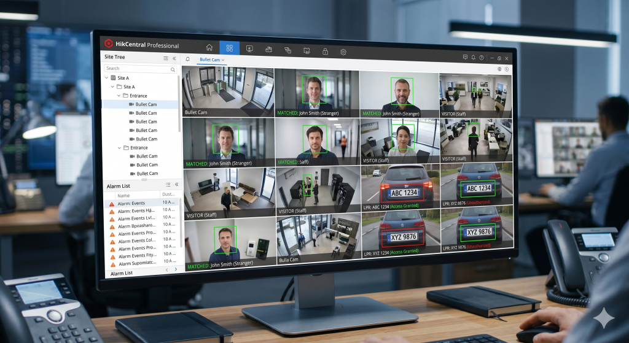Select the 'Alarm Events Fity...' row
629x343 pixels.
pyautogui.click(x=144, y=256)
